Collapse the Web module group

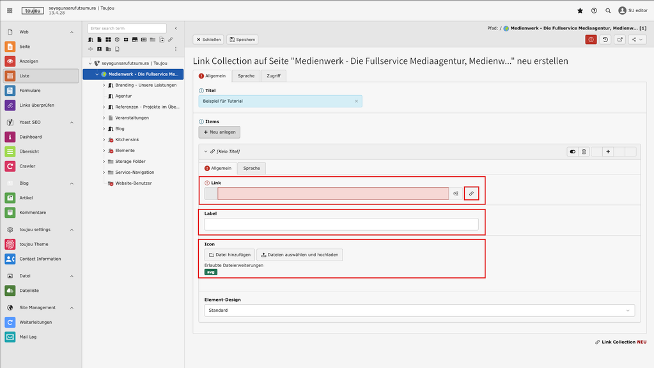click(x=72, y=31)
